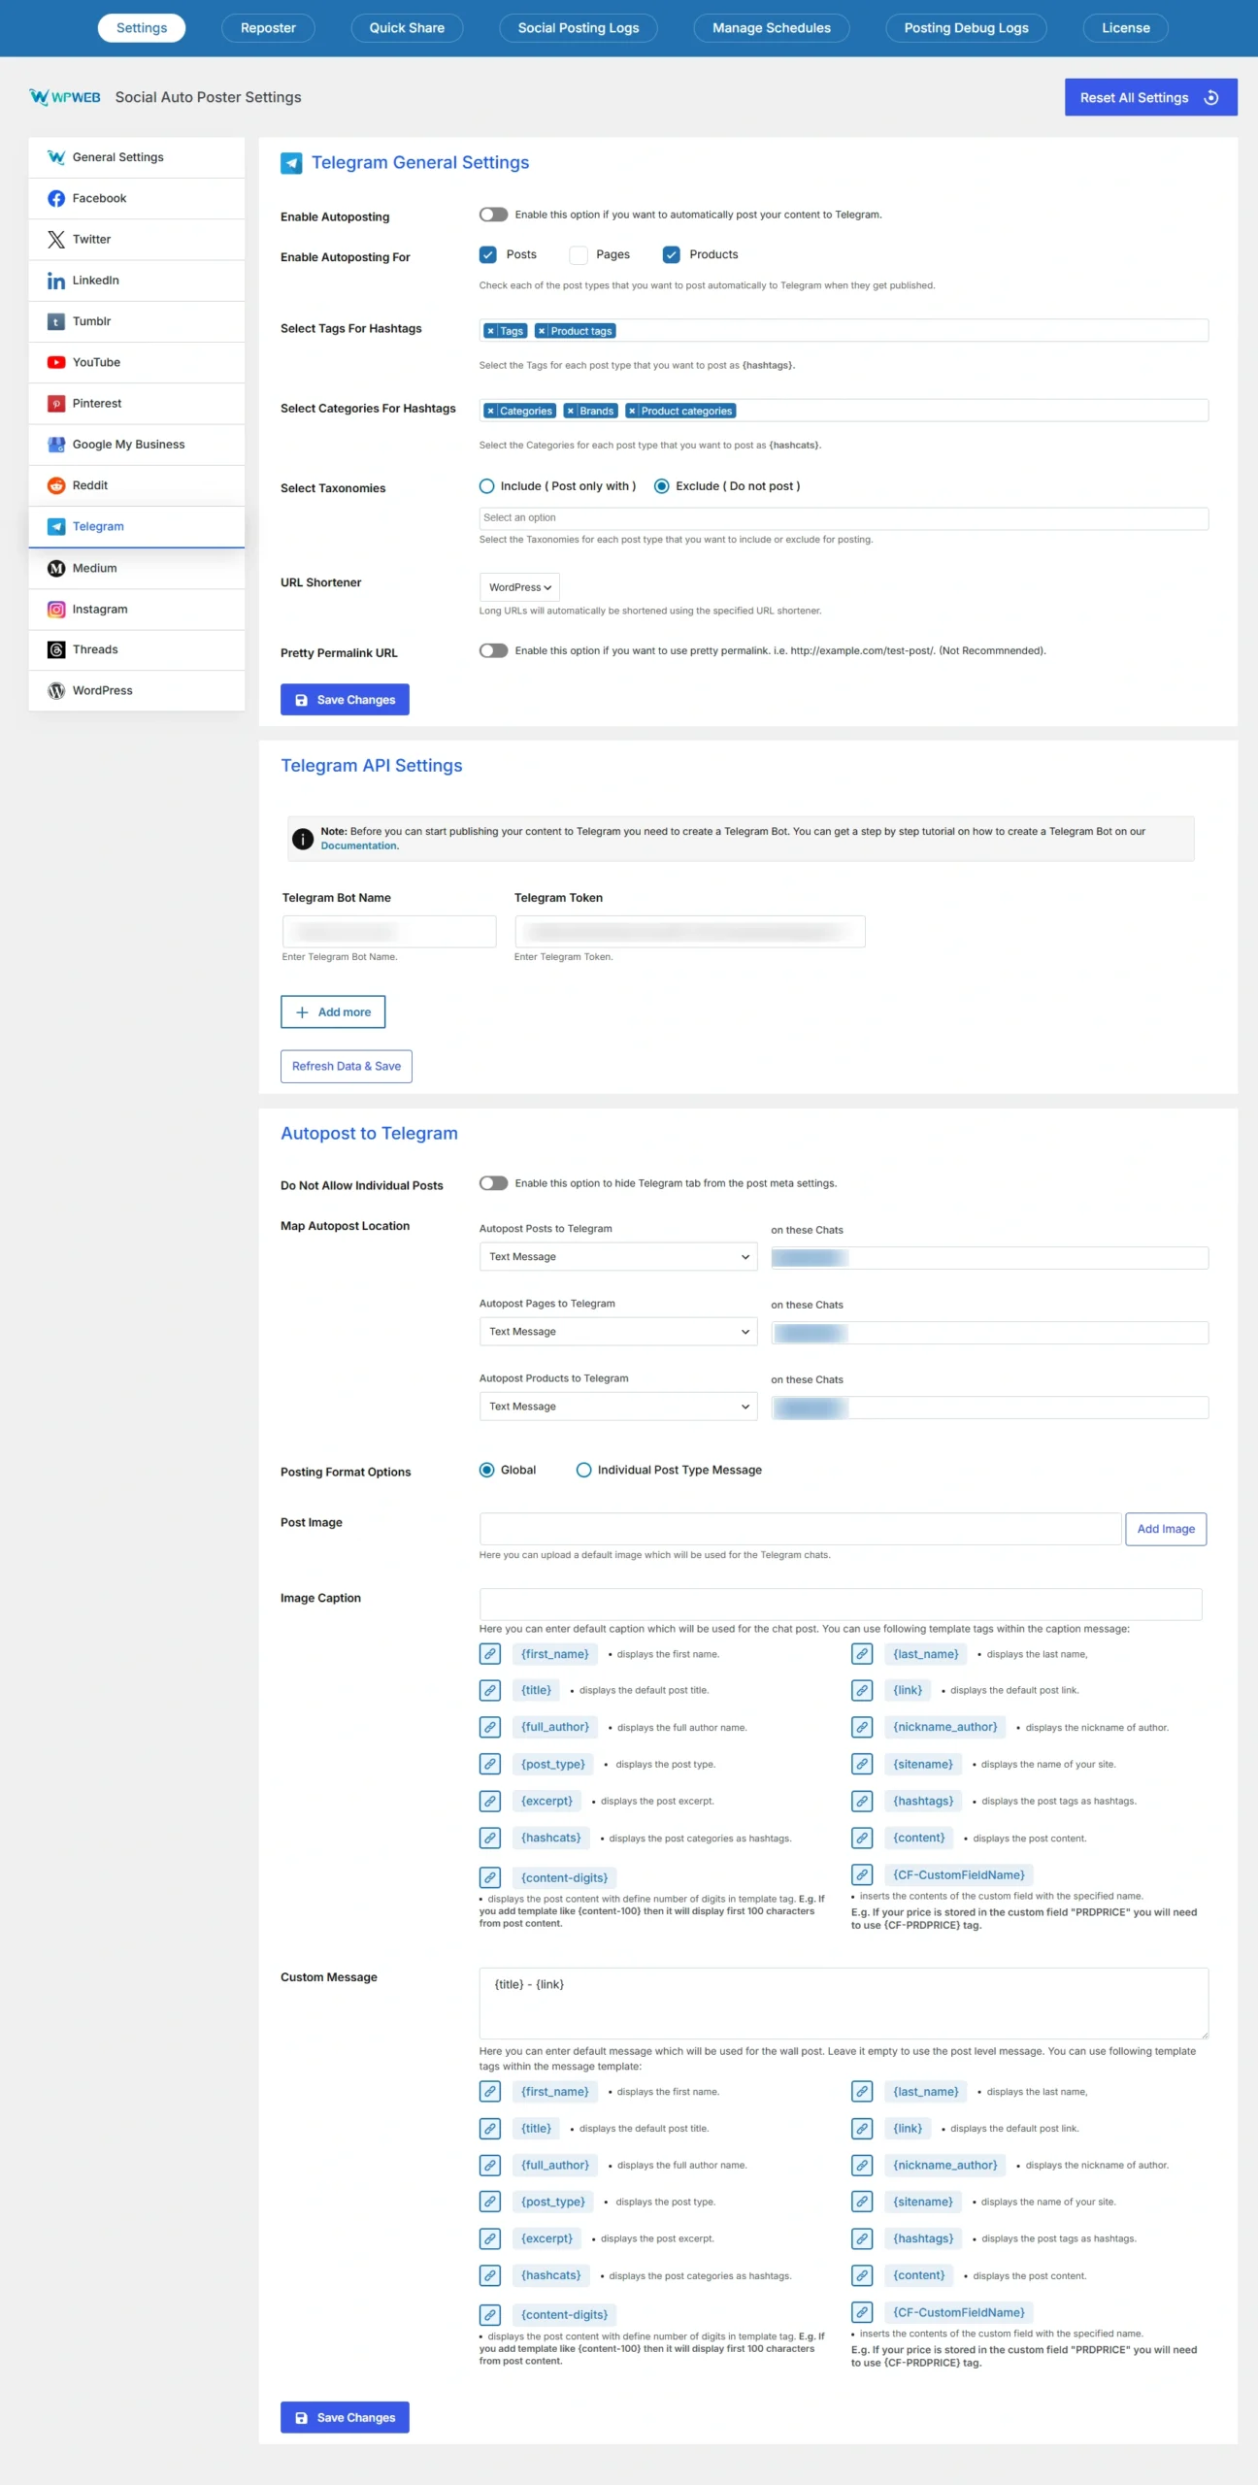This screenshot has width=1258, height=2485.
Task: Select Include (Post only with) radio
Action: tap(487, 486)
